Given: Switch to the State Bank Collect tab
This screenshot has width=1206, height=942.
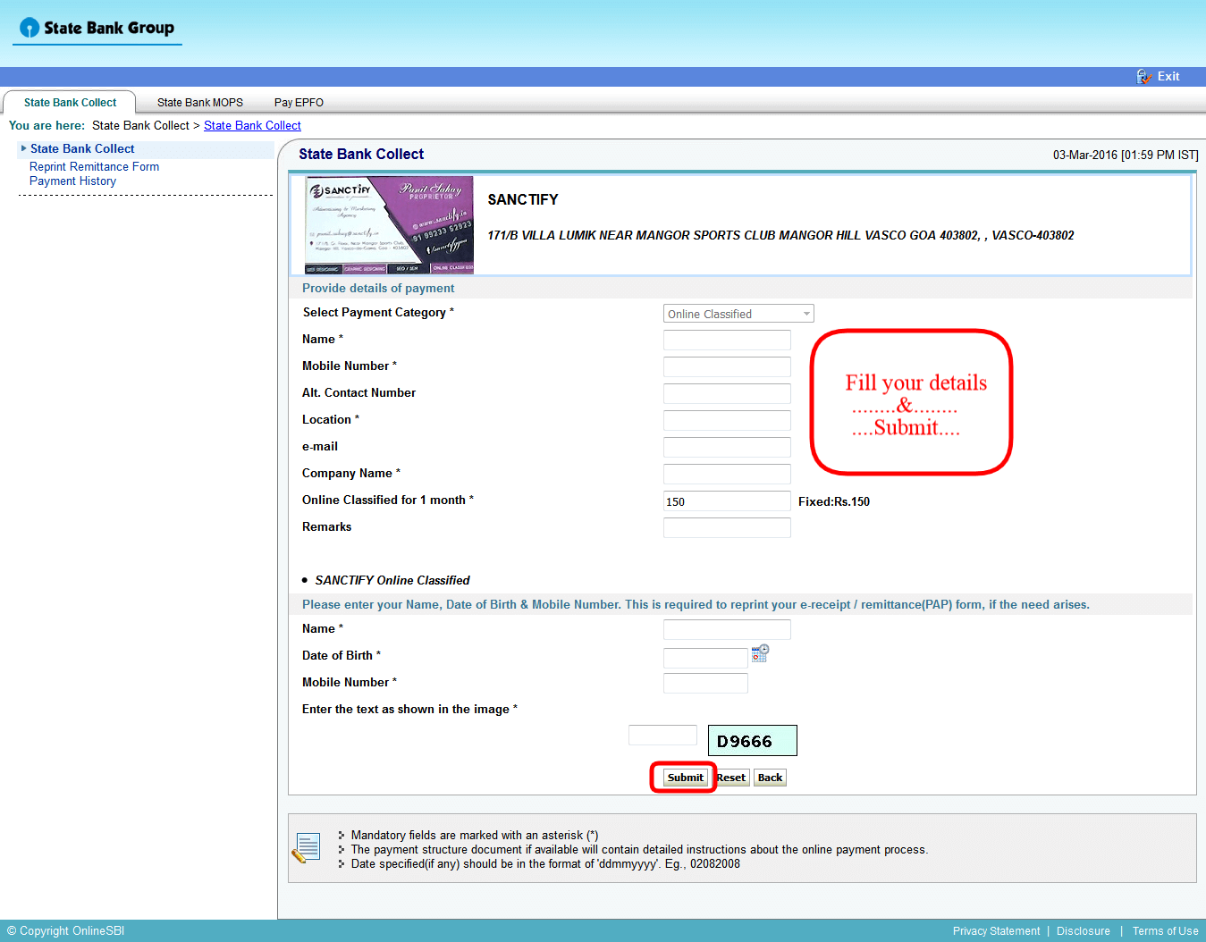Looking at the screenshot, I should point(70,103).
